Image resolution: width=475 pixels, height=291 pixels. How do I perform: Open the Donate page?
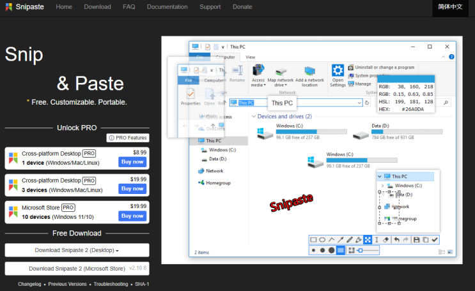(x=242, y=6)
